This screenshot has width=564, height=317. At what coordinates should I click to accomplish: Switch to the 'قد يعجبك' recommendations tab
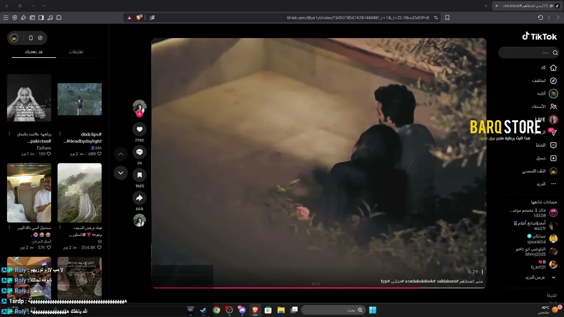pyautogui.click(x=33, y=52)
